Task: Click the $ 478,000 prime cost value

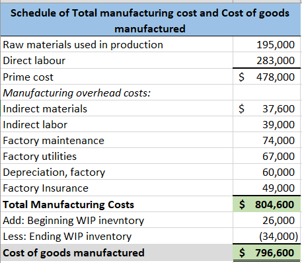Action: [266, 77]
